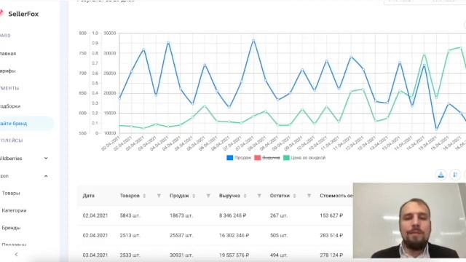Toggle Цена со скидкой legend series

click(x=304, y=158)
